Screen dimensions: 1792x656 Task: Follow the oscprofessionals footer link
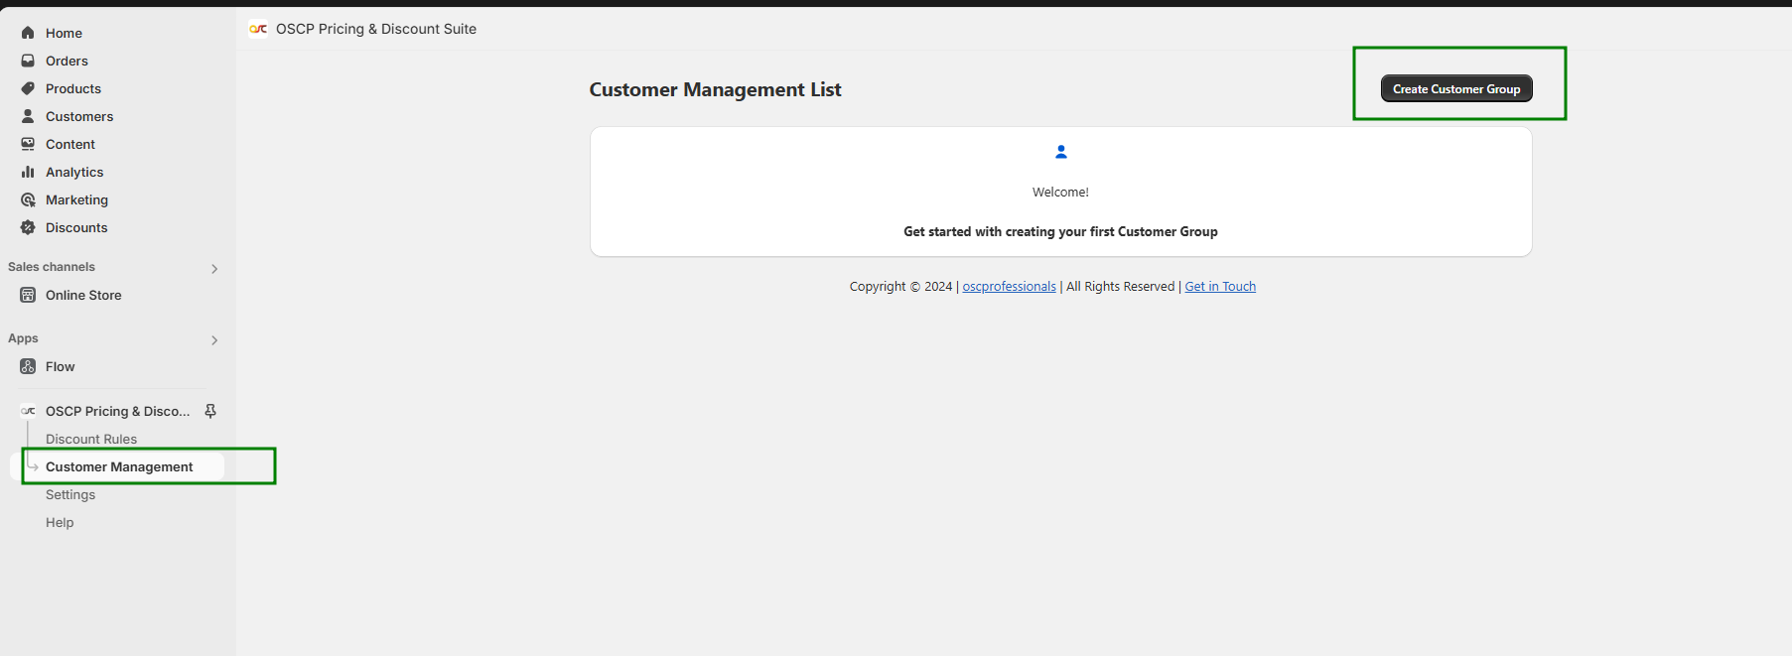[x=1009, y=287]
